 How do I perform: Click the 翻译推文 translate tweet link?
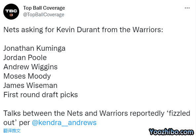[12, 131]
